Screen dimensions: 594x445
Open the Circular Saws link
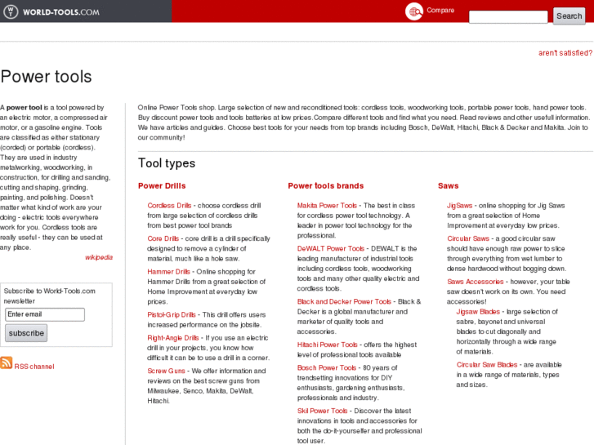click(x=468, y=238)
